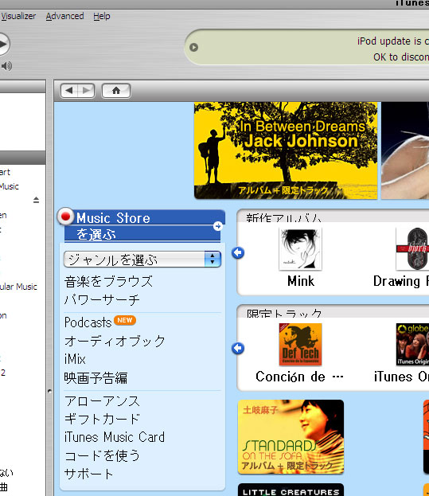Open the Def Tech album cover

coord(300,345)
